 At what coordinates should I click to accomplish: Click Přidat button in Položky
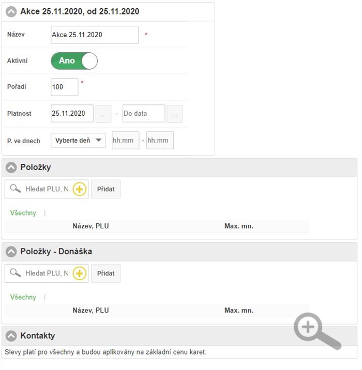(106, 189)
